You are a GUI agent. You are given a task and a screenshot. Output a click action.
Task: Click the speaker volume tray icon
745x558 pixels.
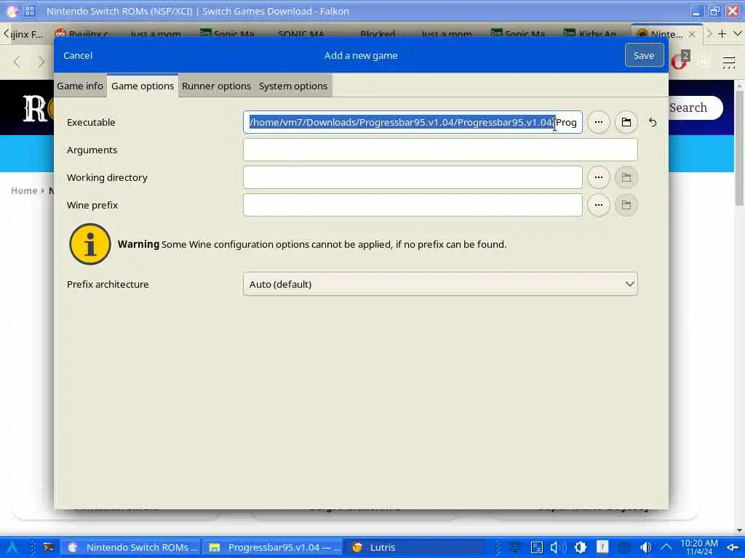tap(557, 548)
